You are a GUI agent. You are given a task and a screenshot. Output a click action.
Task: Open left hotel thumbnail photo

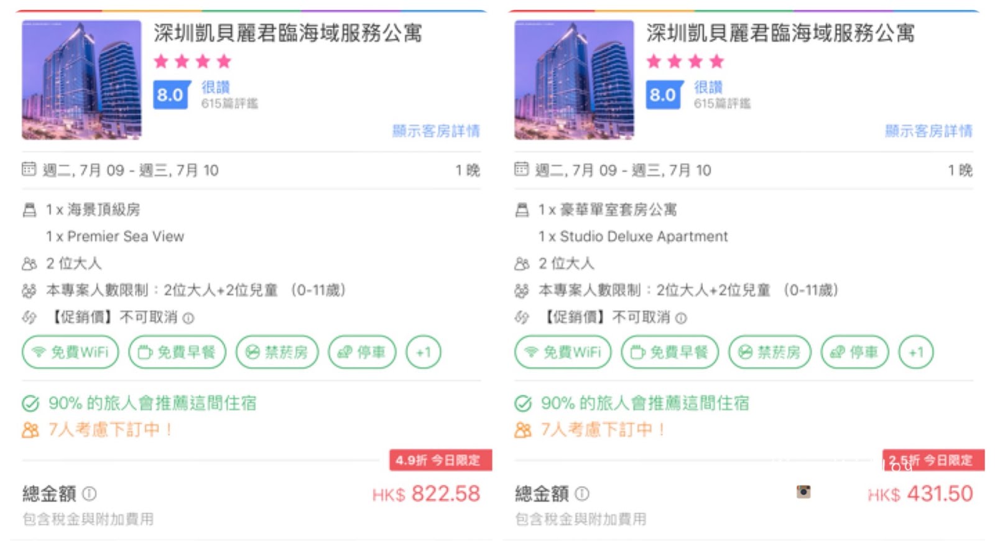coord(81,80)
